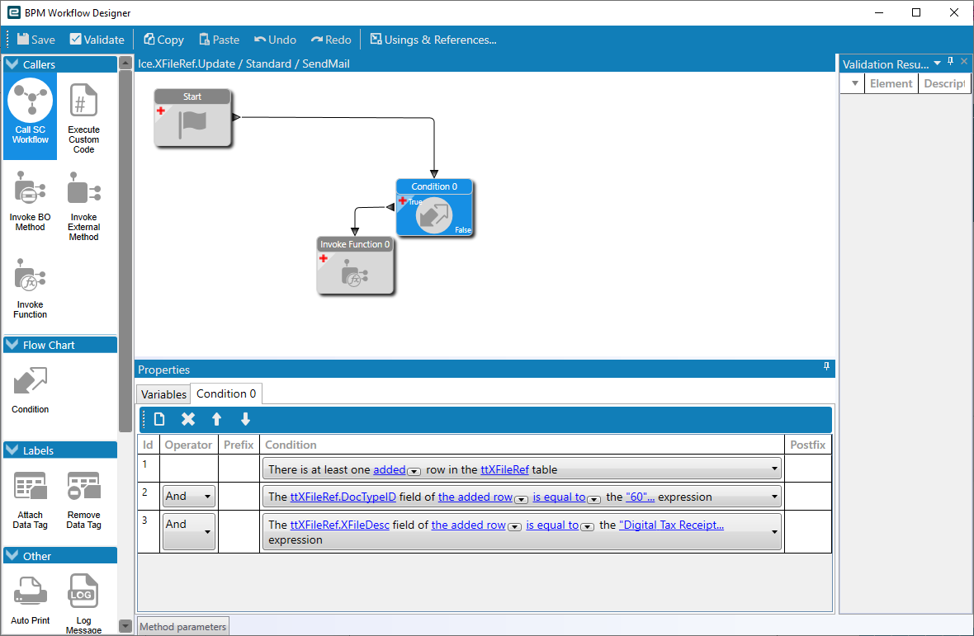Viewport: 974px width, 636px height.
Task: Click Validate in the toolbar
Action: (x=97, y=40)
